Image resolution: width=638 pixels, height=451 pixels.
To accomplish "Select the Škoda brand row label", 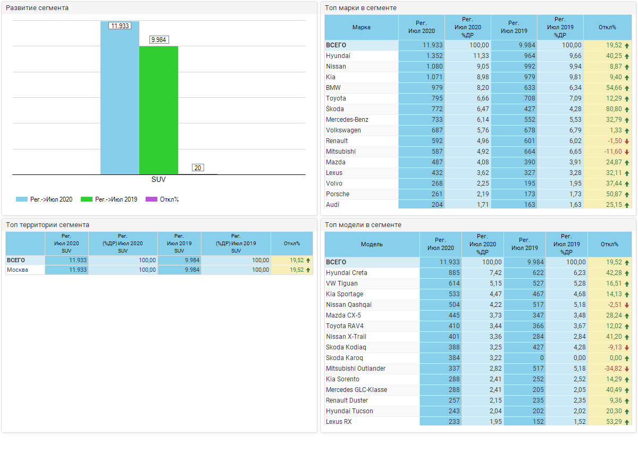I will pos(335,109).
